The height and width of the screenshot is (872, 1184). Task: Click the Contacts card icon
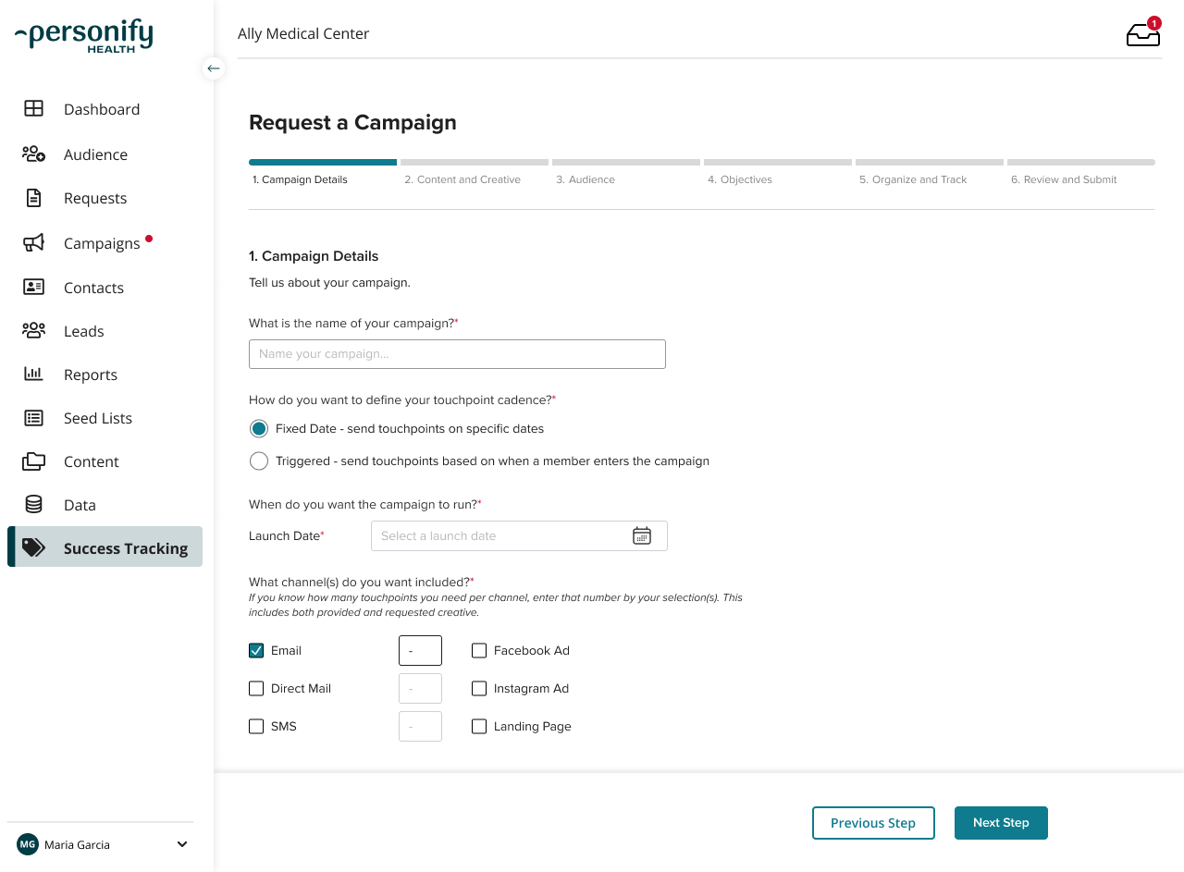click(x=33, y=287)
